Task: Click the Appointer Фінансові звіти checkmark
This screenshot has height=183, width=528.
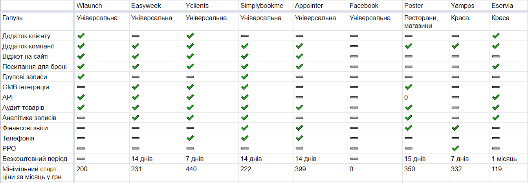Action: pyautogui.click(x=299, y=128)
